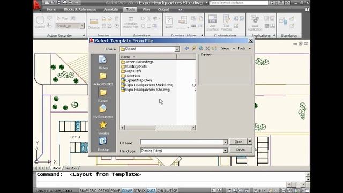This screenshot has height=193, width=343.
Task: Open the Animation Motion Path tool
Action: click(131, 23)
